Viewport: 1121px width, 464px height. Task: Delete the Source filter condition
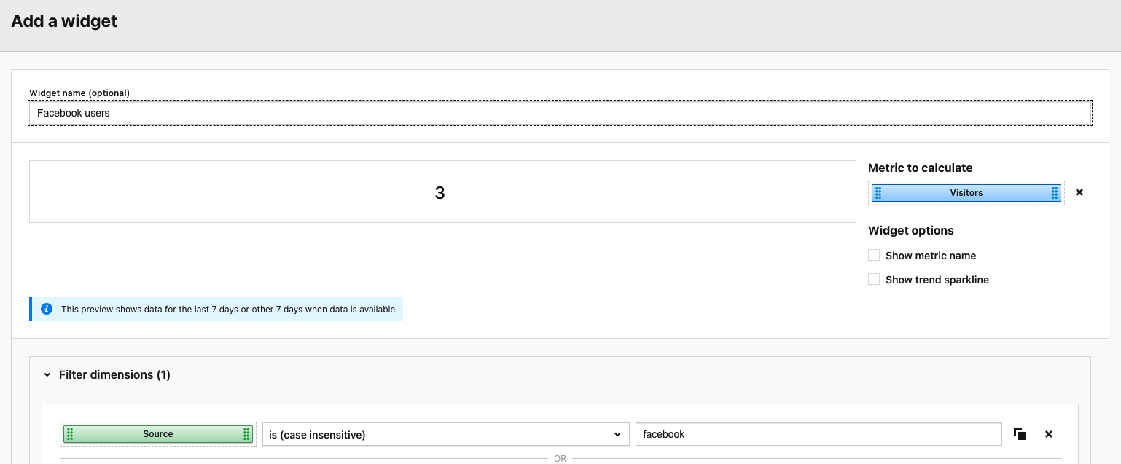[1049, 434]
